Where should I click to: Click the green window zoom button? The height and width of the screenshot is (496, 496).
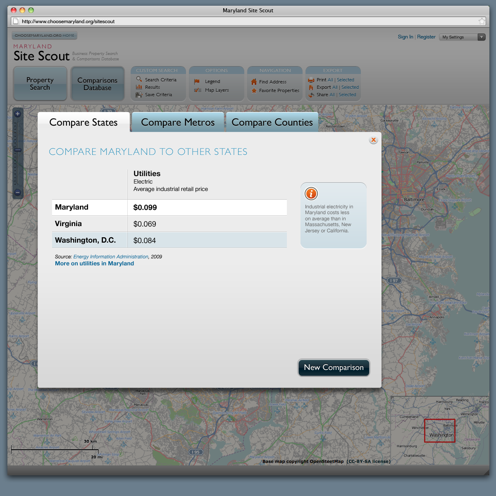coord(31,10)
